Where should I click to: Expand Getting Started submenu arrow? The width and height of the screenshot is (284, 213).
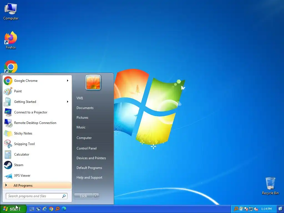pos(68,102)
